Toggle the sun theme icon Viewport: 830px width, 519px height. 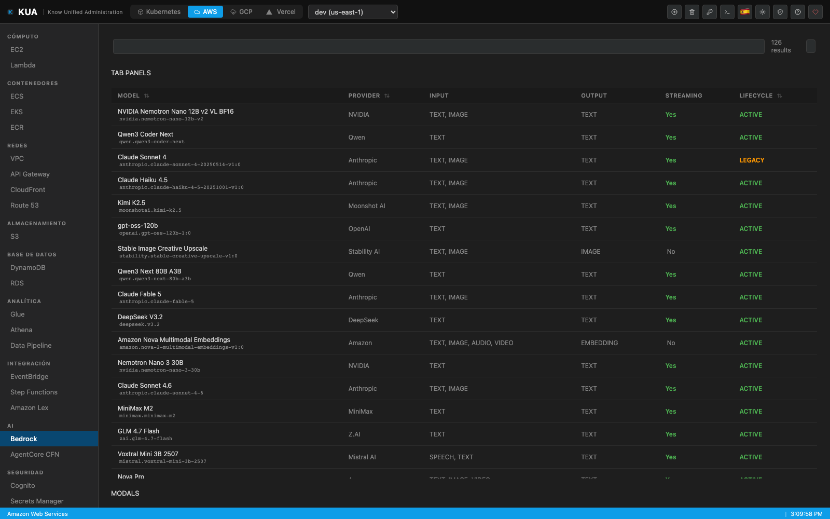coord(763,12)
